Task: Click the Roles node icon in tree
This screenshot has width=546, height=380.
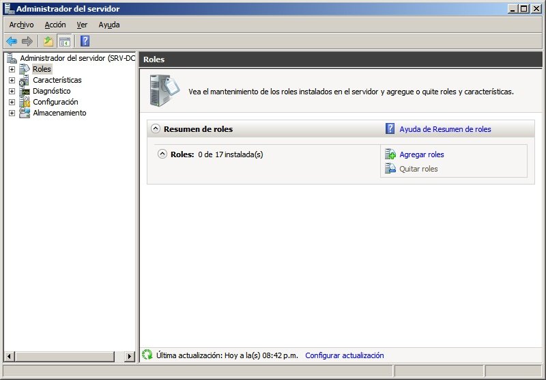Action: click(x=25, y=69)
